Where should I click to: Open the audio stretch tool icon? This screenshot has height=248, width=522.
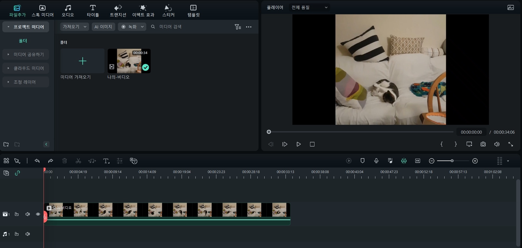click(x=92, y=161)
